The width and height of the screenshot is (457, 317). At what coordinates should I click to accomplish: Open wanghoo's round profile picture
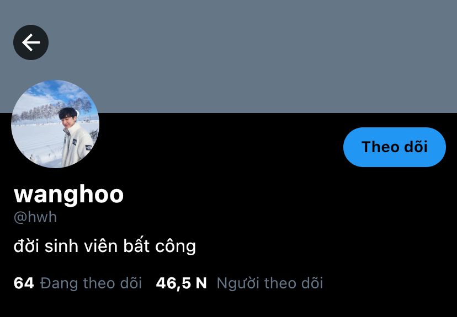point(55,123)
